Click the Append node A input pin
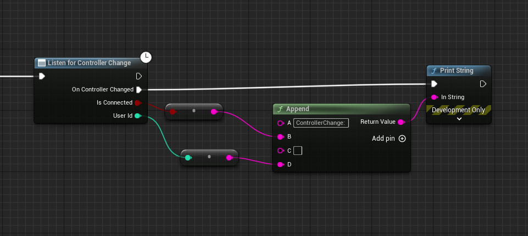The image size is (528, 236). pyautogui.click(x=281, y=123)
